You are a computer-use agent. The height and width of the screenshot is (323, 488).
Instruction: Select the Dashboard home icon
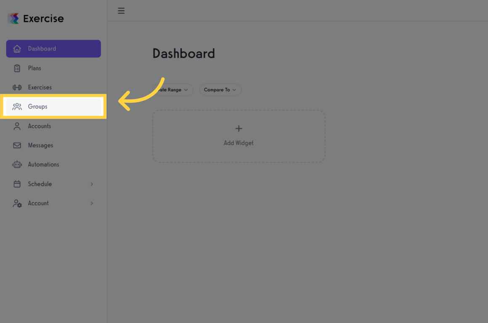[x=17, y=48]
